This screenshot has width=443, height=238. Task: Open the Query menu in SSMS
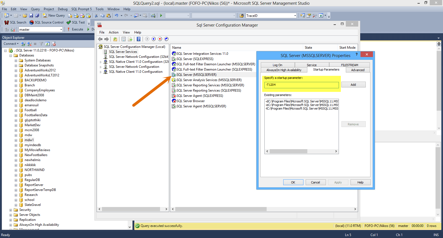click(x=35, y=9)
